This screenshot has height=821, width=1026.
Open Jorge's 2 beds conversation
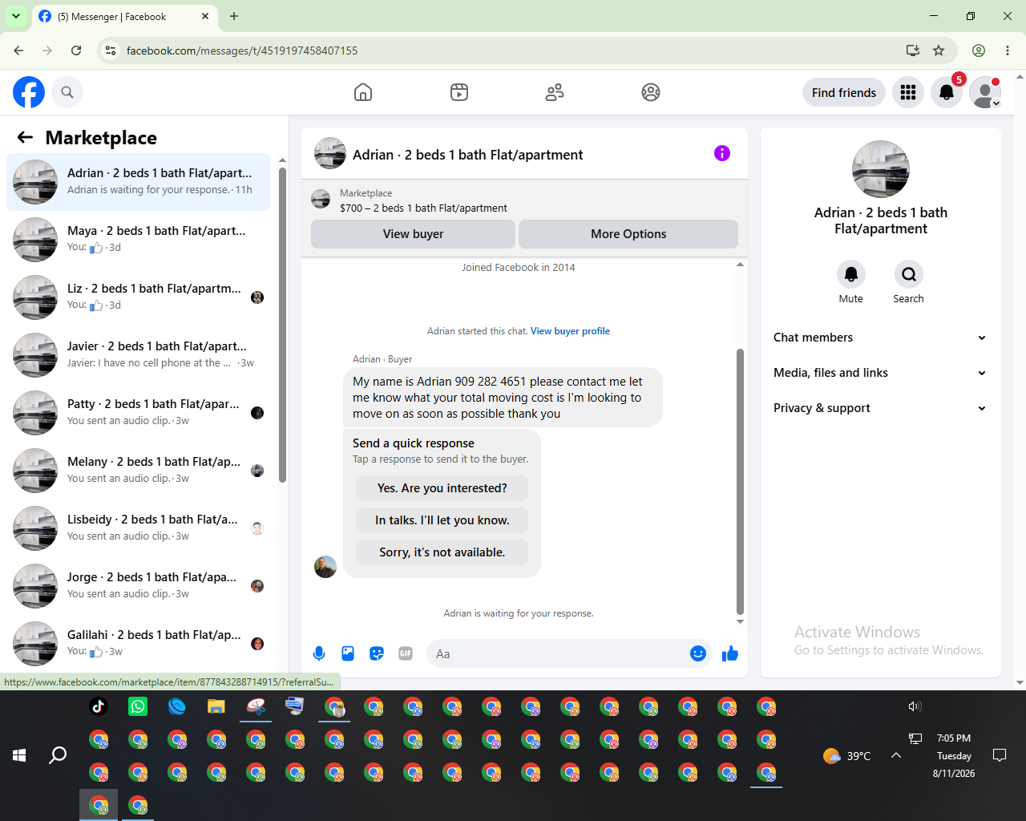pos(138,586)
